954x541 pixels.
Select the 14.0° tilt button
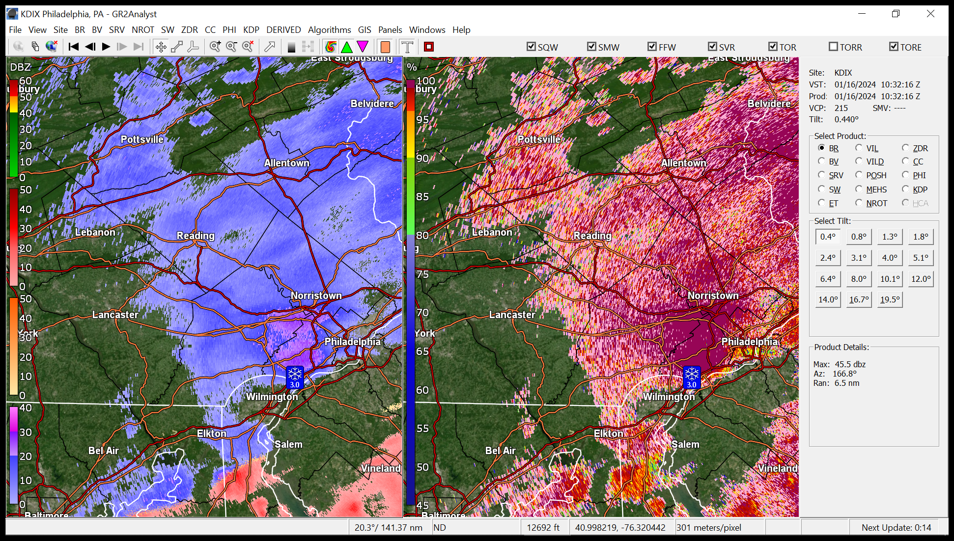[x=828, y=299]
